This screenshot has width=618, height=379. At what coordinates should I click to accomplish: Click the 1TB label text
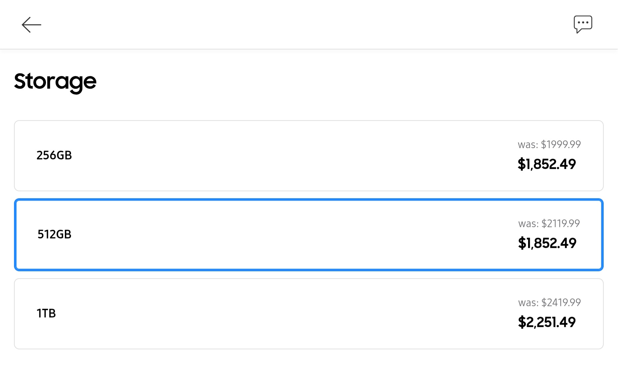[x=46, y=313]
